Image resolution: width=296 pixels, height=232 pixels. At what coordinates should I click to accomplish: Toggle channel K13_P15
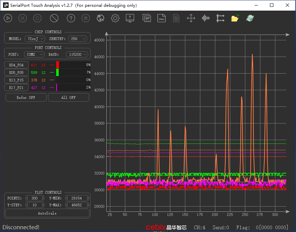(x=16, y=80)
